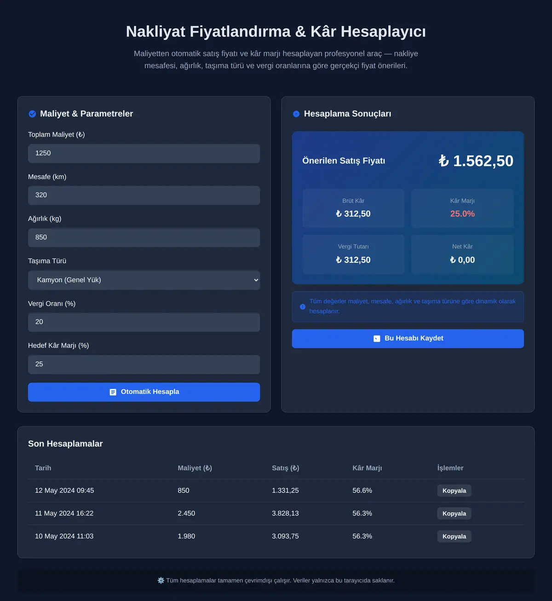The image size is (552, 601).
Task: Click the Vergi Oranı (%) field
Action: [144, 322]
